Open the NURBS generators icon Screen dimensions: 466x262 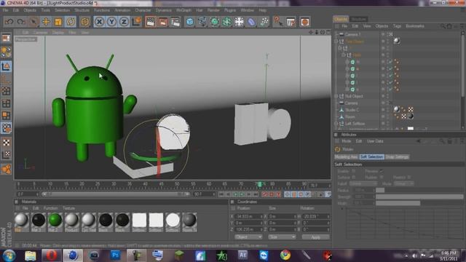(x=215, y=22)
